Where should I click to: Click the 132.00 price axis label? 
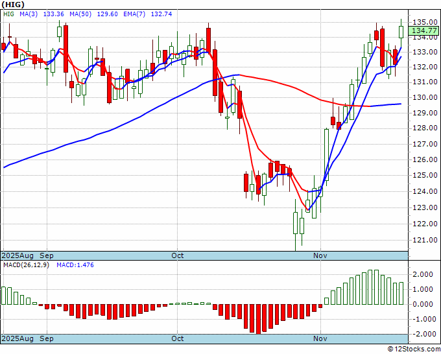click(x=425, y=67)
